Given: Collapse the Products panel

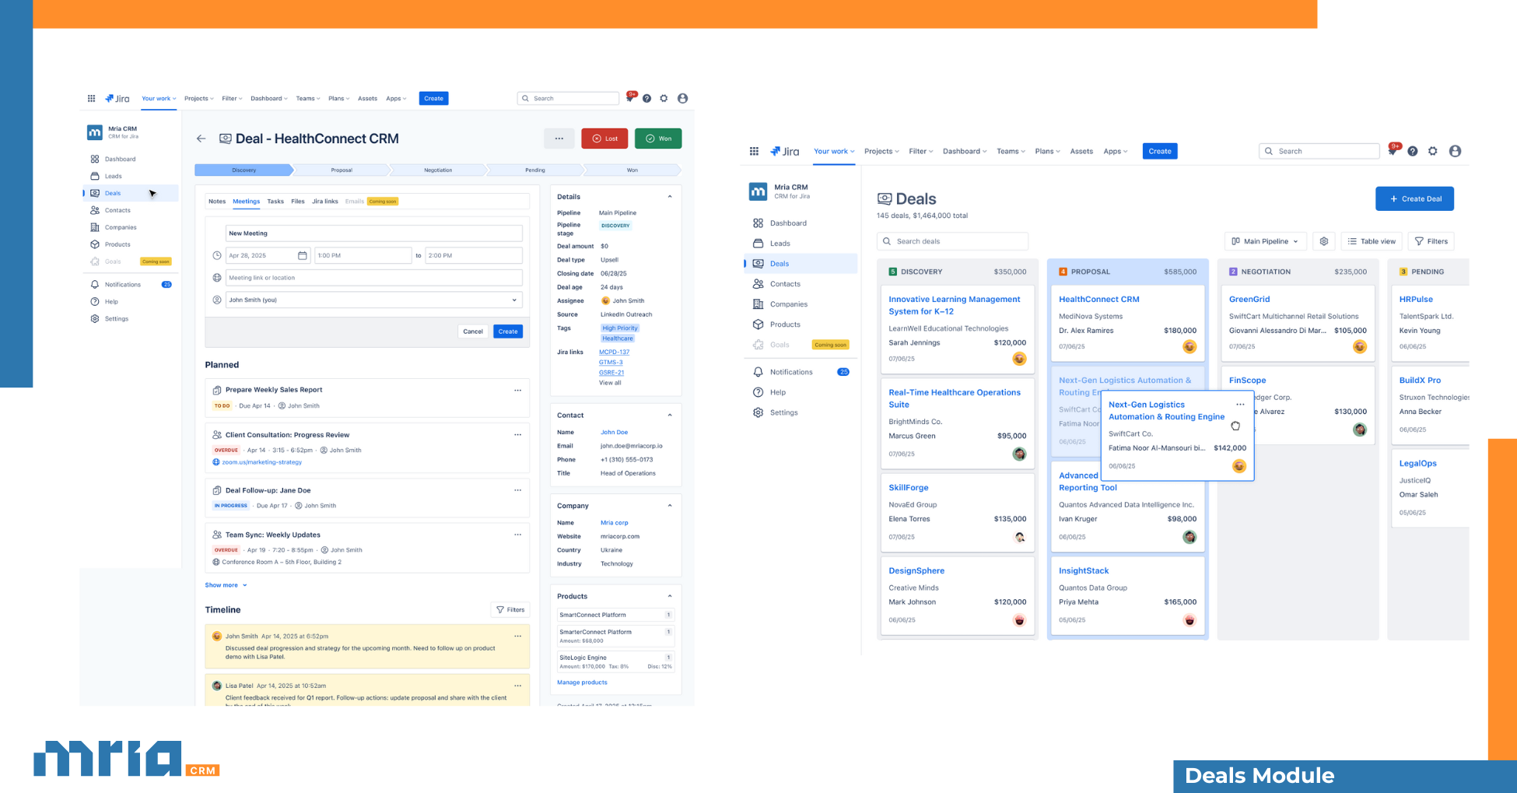Looking at the screenshot, I should [x=670, y=596].
